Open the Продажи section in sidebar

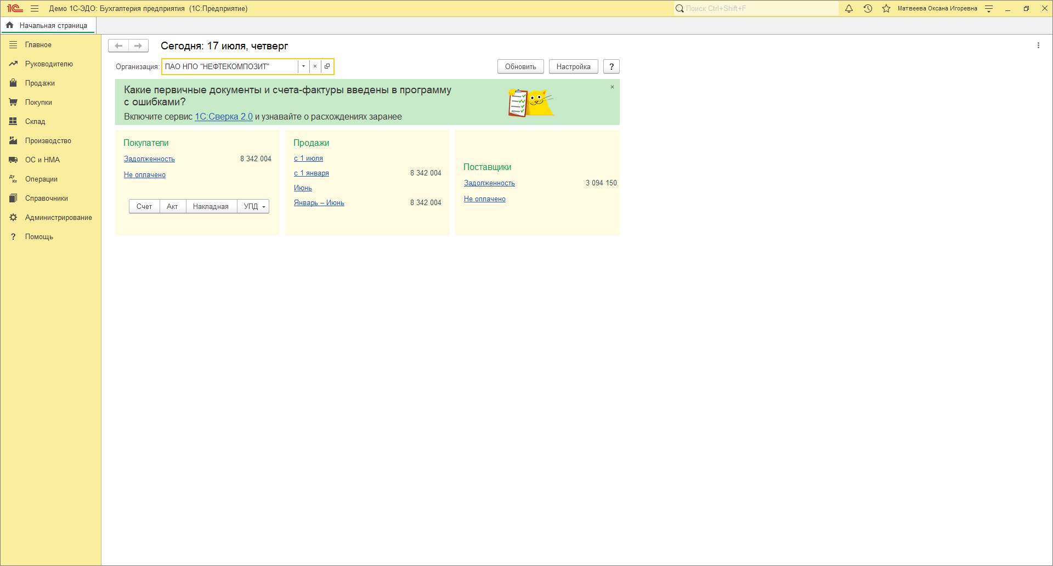(x=39, y=83)
